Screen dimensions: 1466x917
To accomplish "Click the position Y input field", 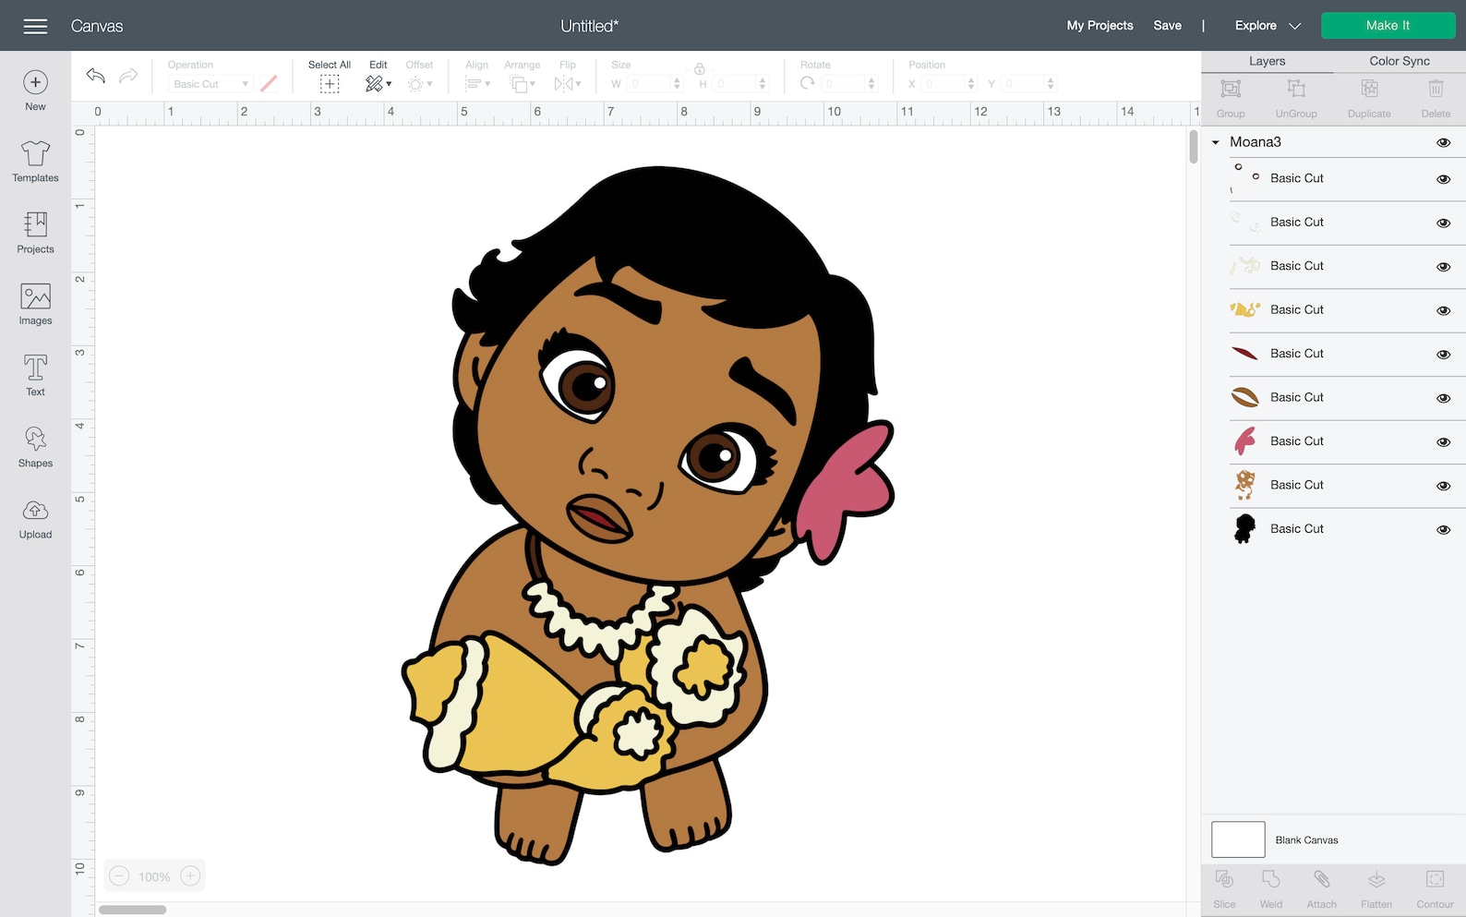I will 1023,84.
